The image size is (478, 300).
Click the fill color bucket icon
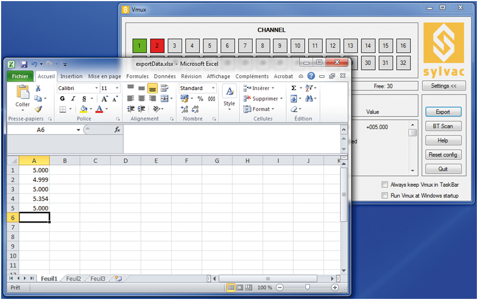click(84, 109)
